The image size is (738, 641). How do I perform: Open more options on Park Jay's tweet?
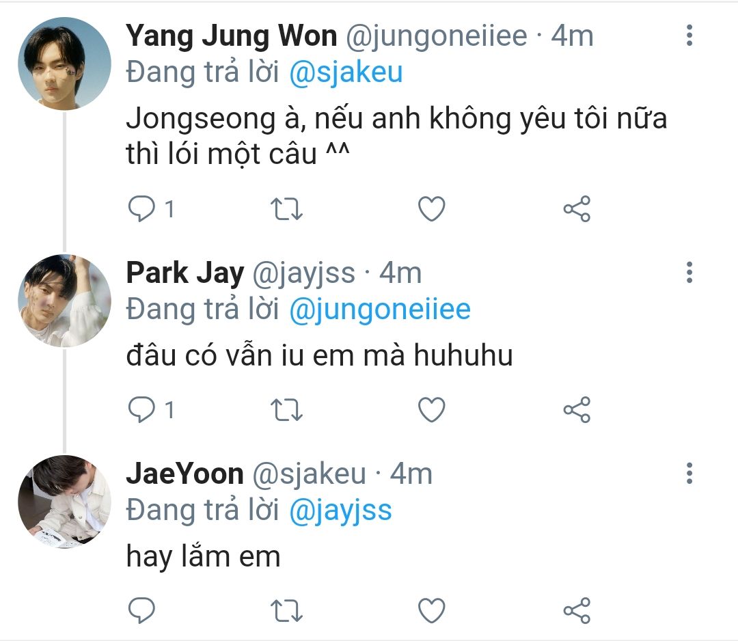click(x=689, y=272)
